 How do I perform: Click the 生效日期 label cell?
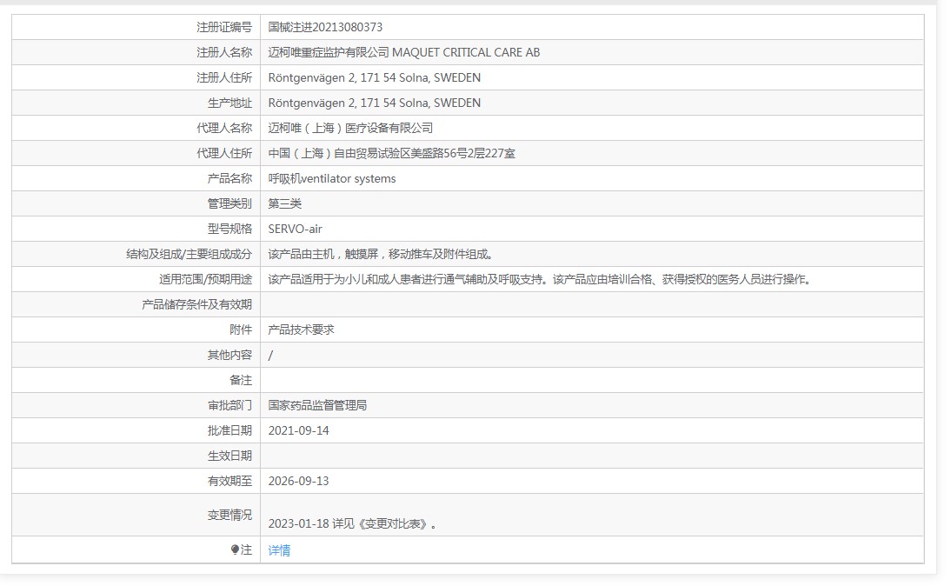pyautogui.click(x=136, y=456)
